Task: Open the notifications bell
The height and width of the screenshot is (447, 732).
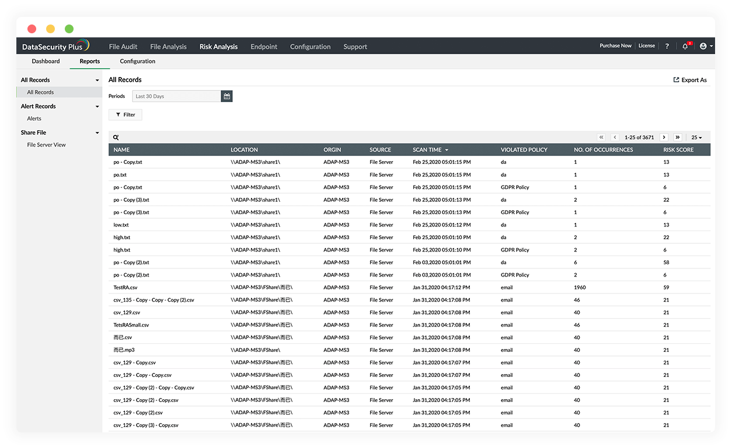Action: click(x=685, y=46)
